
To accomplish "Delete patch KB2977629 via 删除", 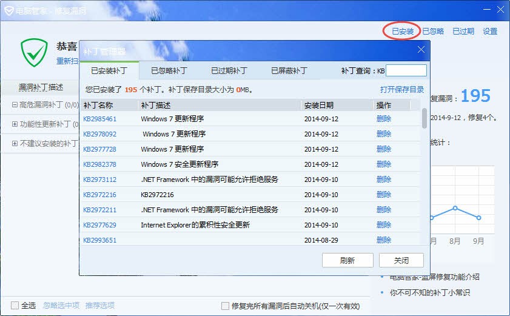I will click(x=384, y=224).
